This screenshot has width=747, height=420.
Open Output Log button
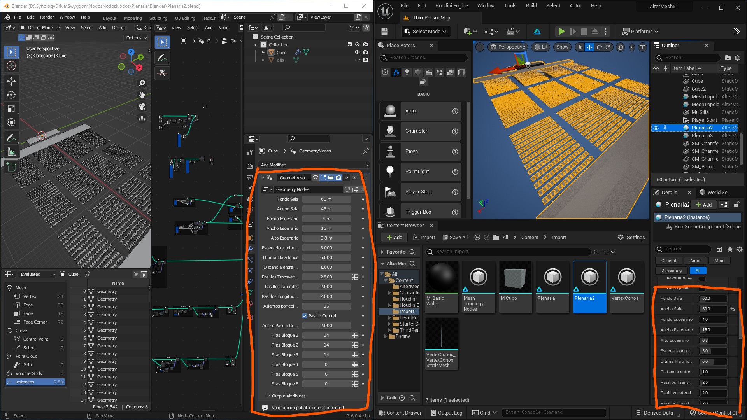(446, 413)
